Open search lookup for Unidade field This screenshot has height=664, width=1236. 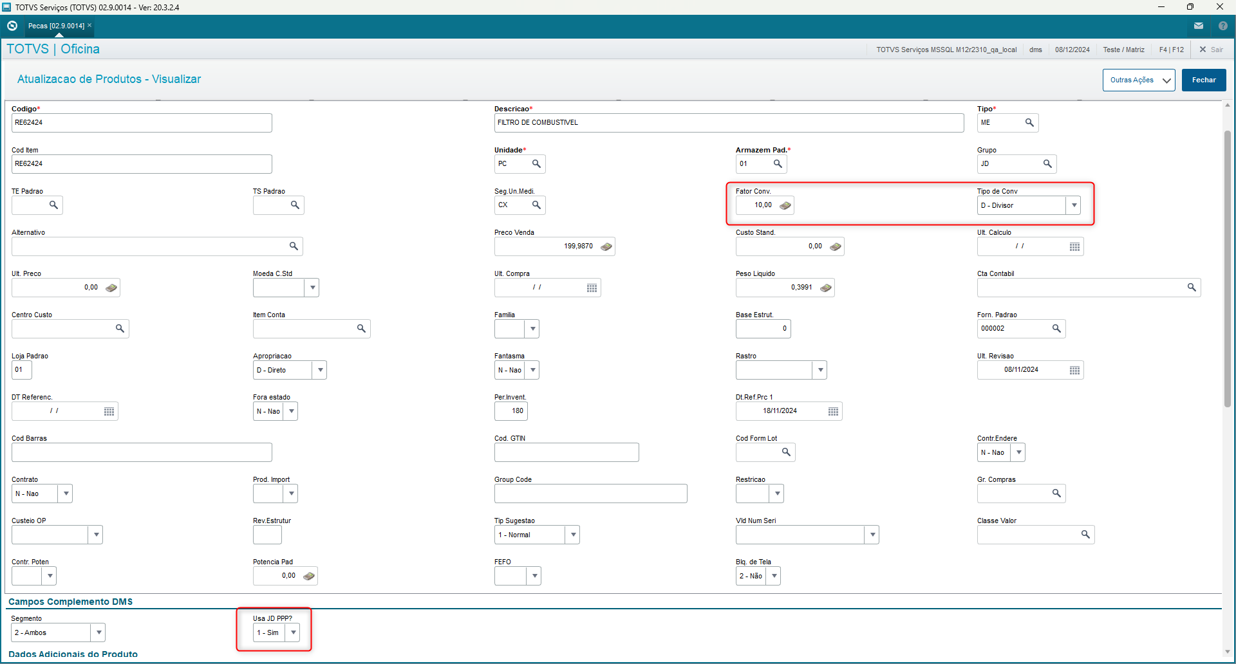tap(536, 164)
